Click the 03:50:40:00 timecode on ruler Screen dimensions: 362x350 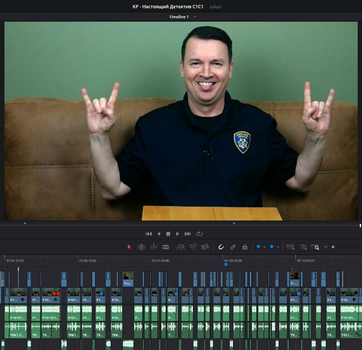tap(88, 261)
